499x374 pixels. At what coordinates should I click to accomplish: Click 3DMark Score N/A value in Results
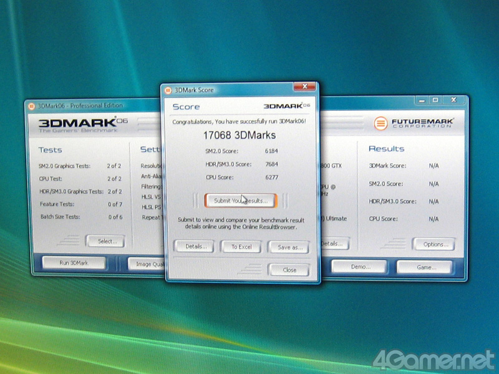pos(434,166)
